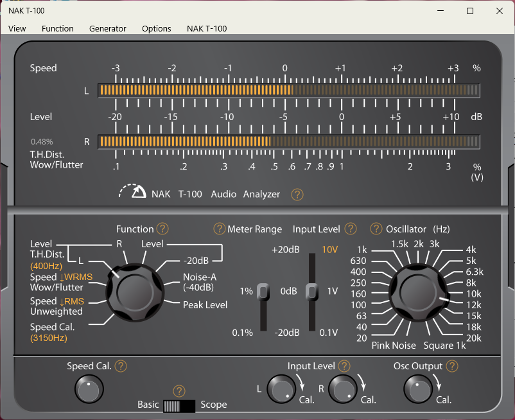Set oscillator to 250 Hz
Screen dimensions: 515x420
[358, 283]
